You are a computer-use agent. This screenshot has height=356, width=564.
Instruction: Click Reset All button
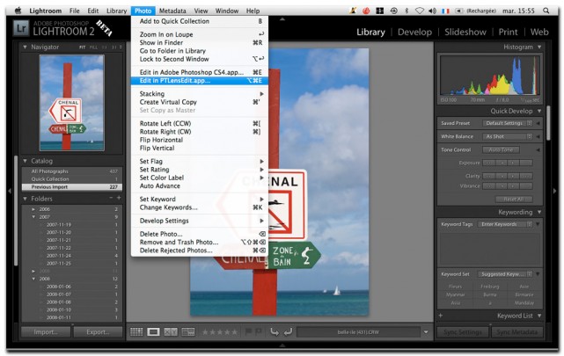click(514, 200)
